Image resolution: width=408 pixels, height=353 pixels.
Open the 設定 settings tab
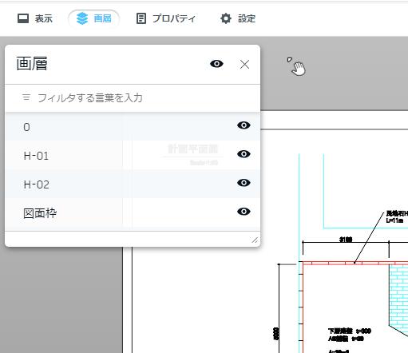tap(238, 18)
